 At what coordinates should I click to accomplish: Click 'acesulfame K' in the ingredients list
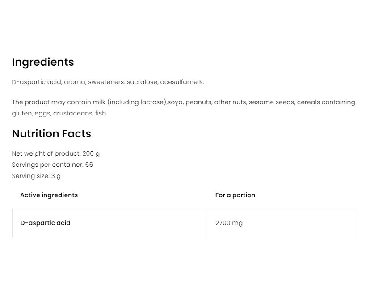[181, 82]
